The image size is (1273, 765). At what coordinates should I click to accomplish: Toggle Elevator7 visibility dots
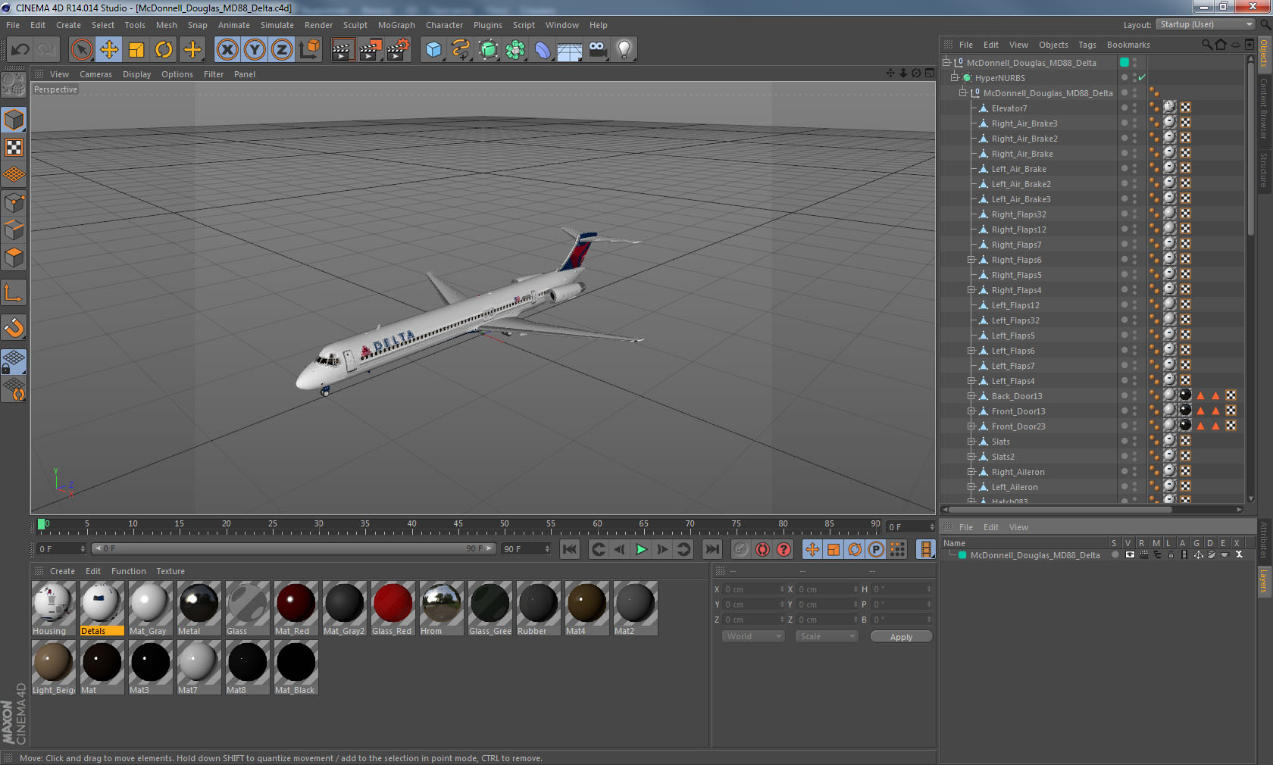pos(1134,108)
